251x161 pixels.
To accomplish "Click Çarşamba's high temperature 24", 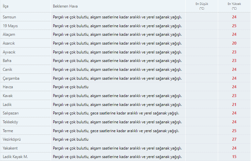I will pos(234,78).
